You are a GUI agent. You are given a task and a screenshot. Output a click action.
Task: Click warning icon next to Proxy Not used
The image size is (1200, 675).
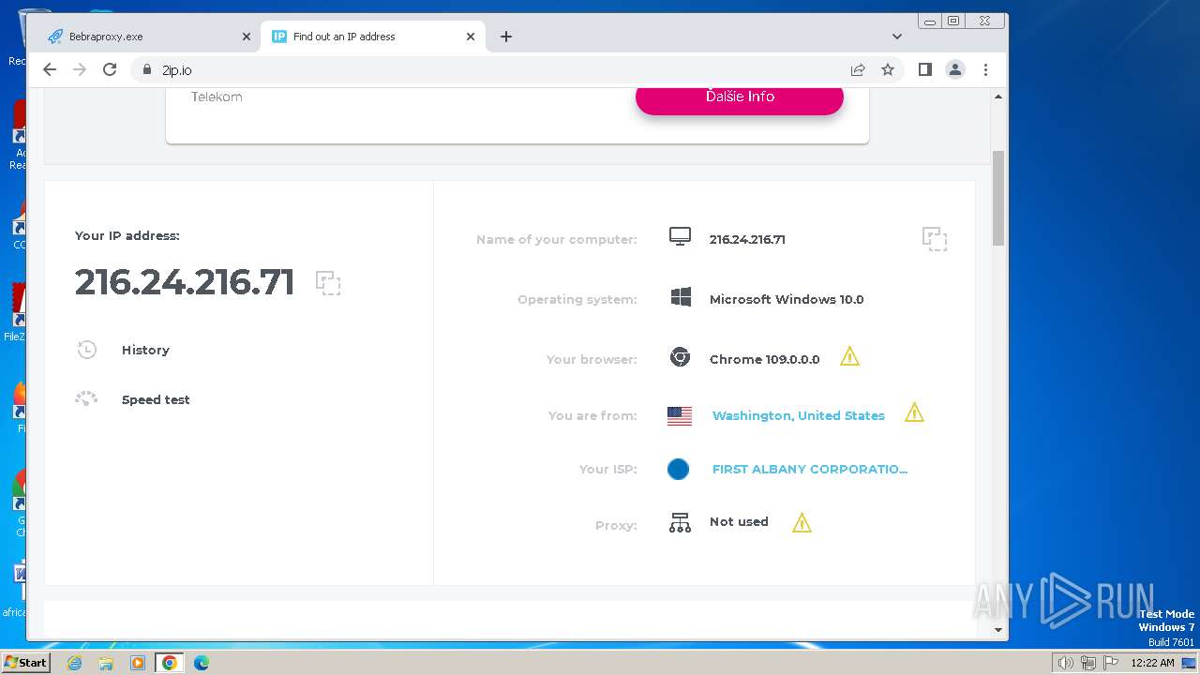coord(802,523)
